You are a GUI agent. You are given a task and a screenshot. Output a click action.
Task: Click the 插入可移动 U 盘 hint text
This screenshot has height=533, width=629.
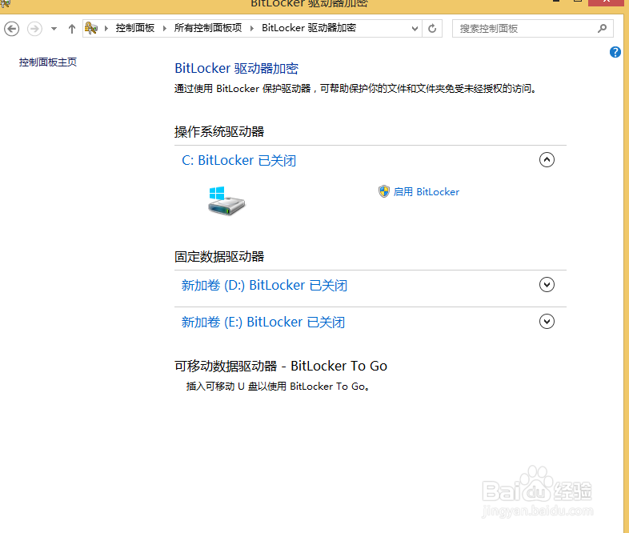278,387
